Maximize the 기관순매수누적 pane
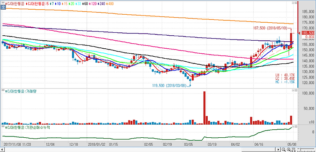 pos(296,127)
